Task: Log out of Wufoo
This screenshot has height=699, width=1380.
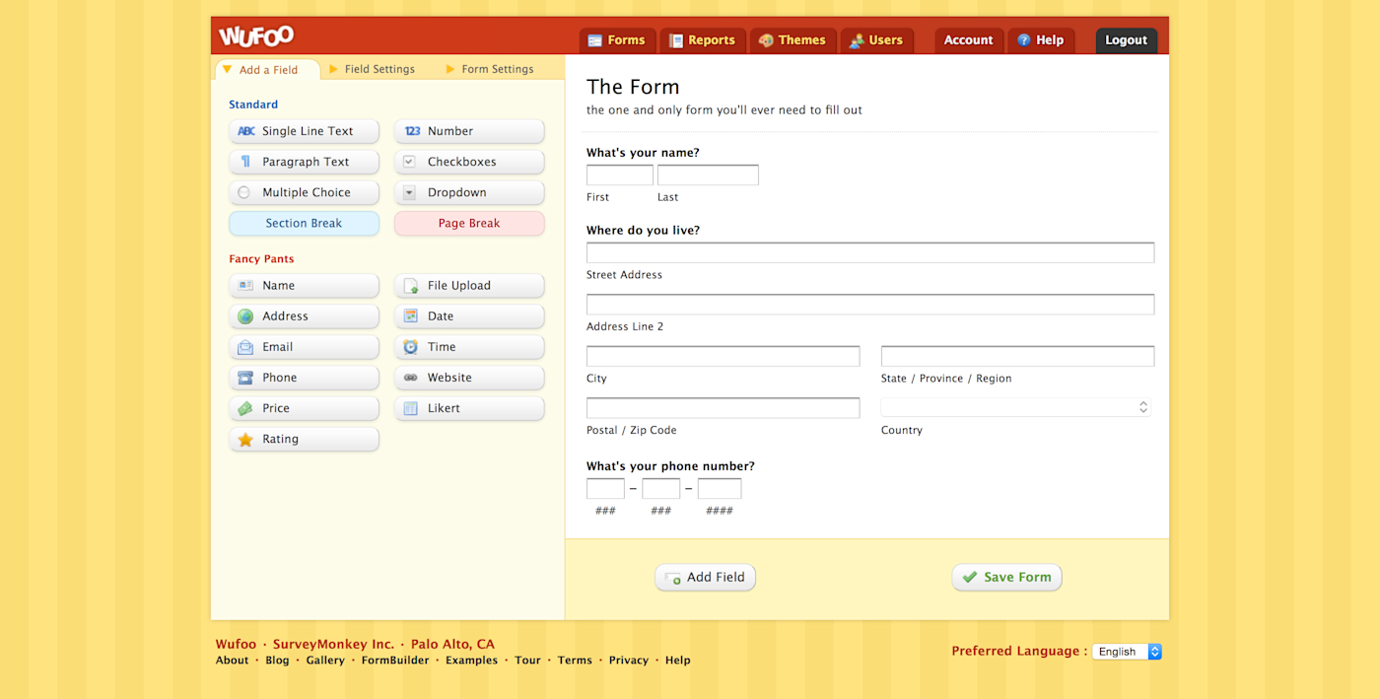Action: pyautogui.click(x=1126, y=40)
